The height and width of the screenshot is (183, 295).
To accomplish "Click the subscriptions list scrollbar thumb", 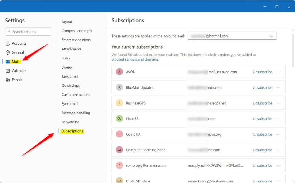I will click(x=293, y=50).
